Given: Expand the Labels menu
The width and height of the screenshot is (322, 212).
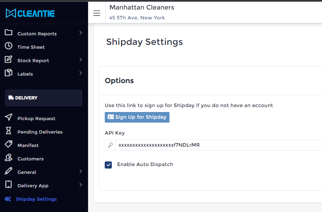Looking at the screenshot, I should point(81,73).
